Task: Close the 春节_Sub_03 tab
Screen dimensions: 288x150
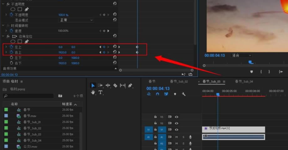Action: pyautogui.click(x=199, y=82)
